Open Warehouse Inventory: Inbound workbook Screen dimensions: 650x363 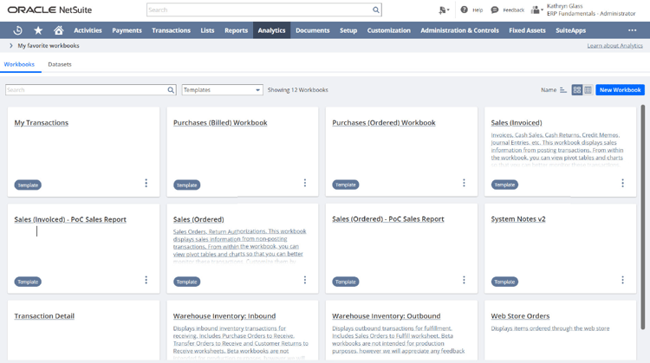tap(224, 315)
